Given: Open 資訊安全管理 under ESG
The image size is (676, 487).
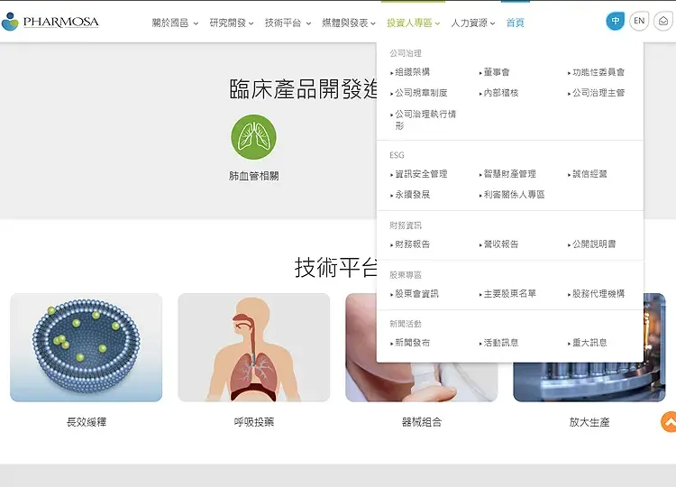Looking at the screenshot, I should click(x=420, y=174).
